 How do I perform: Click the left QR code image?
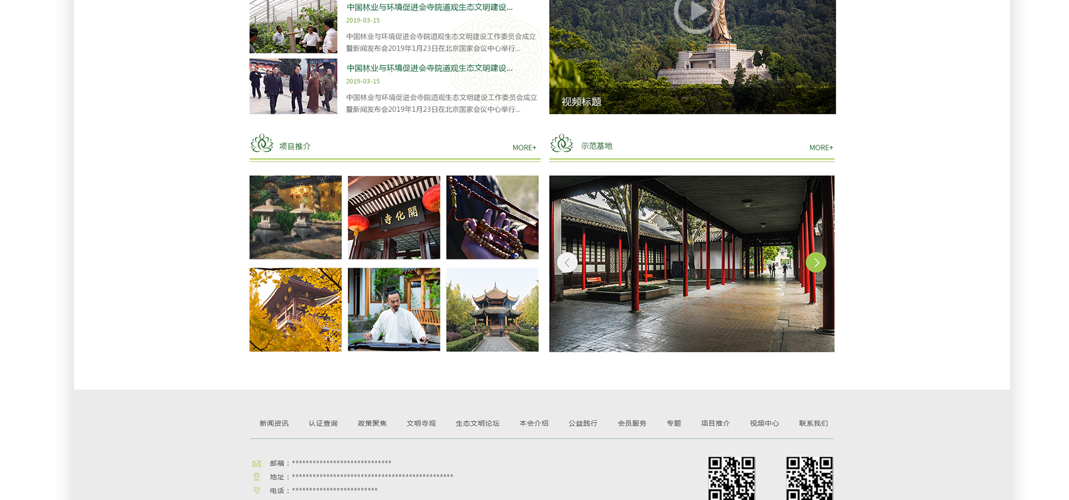click(x=731, y=478)
